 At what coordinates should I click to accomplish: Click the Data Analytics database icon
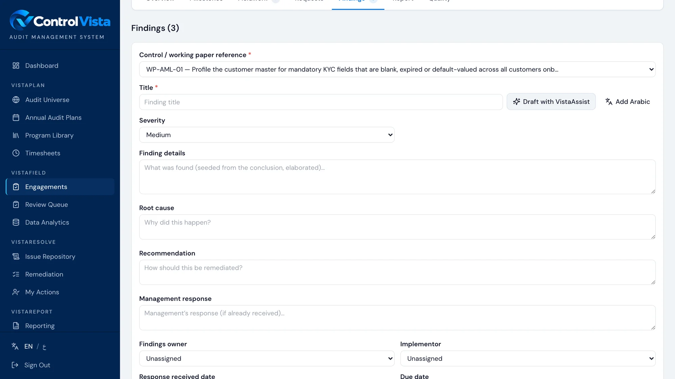tap(16, 222)
